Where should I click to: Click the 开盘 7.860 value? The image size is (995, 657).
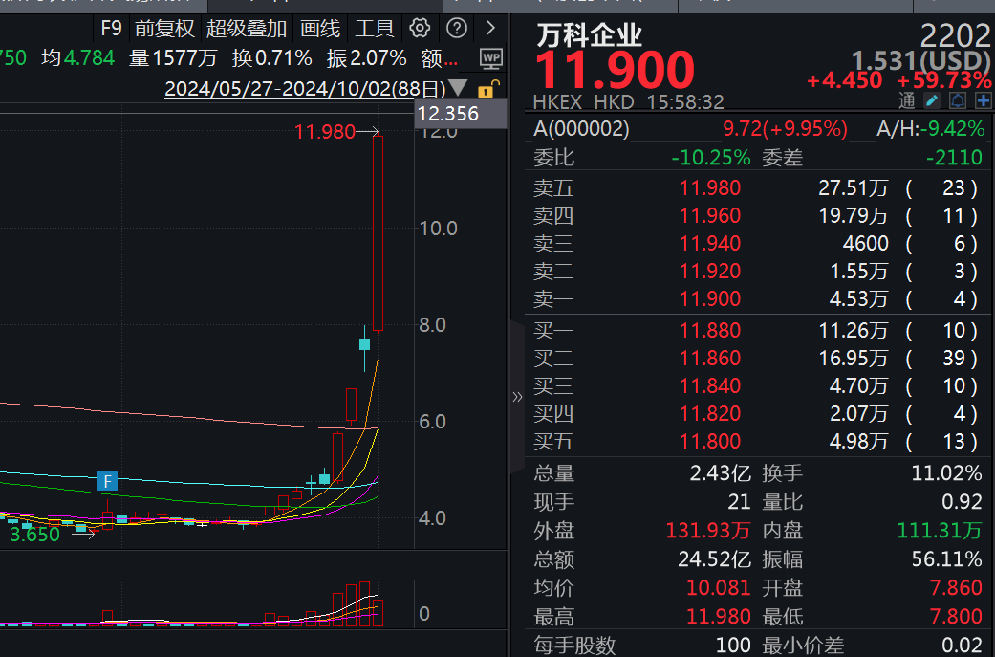coord(956,587)
